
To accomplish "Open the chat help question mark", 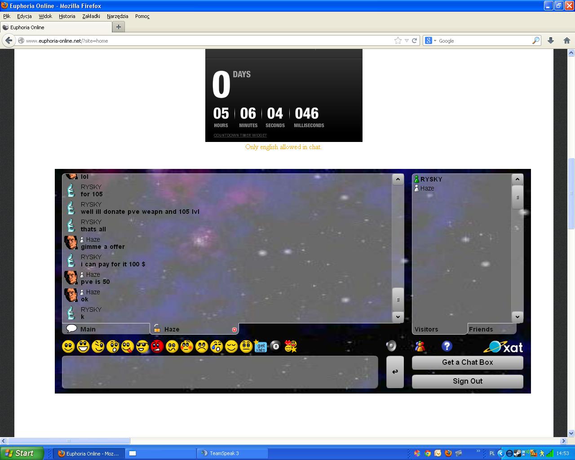I will click(x=447, y=346).
